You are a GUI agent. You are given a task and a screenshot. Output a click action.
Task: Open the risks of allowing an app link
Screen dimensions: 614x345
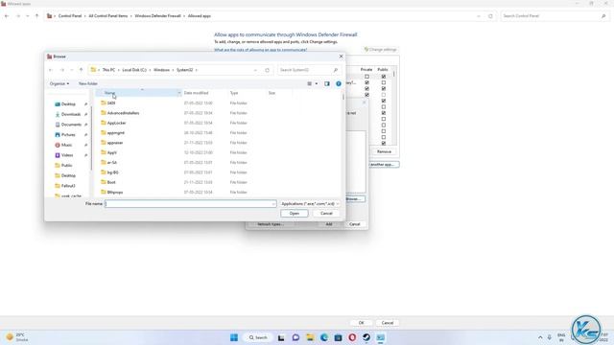pyautogui.click(x=260, y=50)
